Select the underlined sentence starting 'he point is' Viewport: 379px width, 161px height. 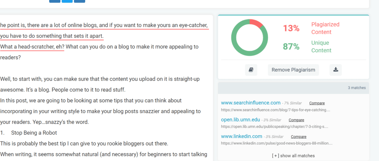(x=104, y=25)
